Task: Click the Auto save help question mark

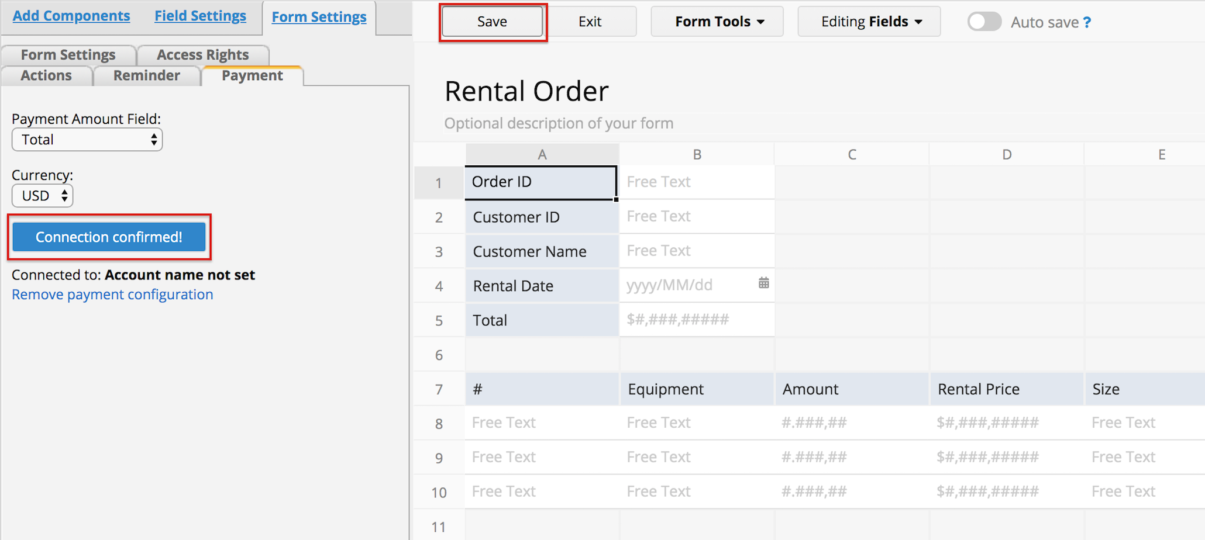Action: [1087, 22]
